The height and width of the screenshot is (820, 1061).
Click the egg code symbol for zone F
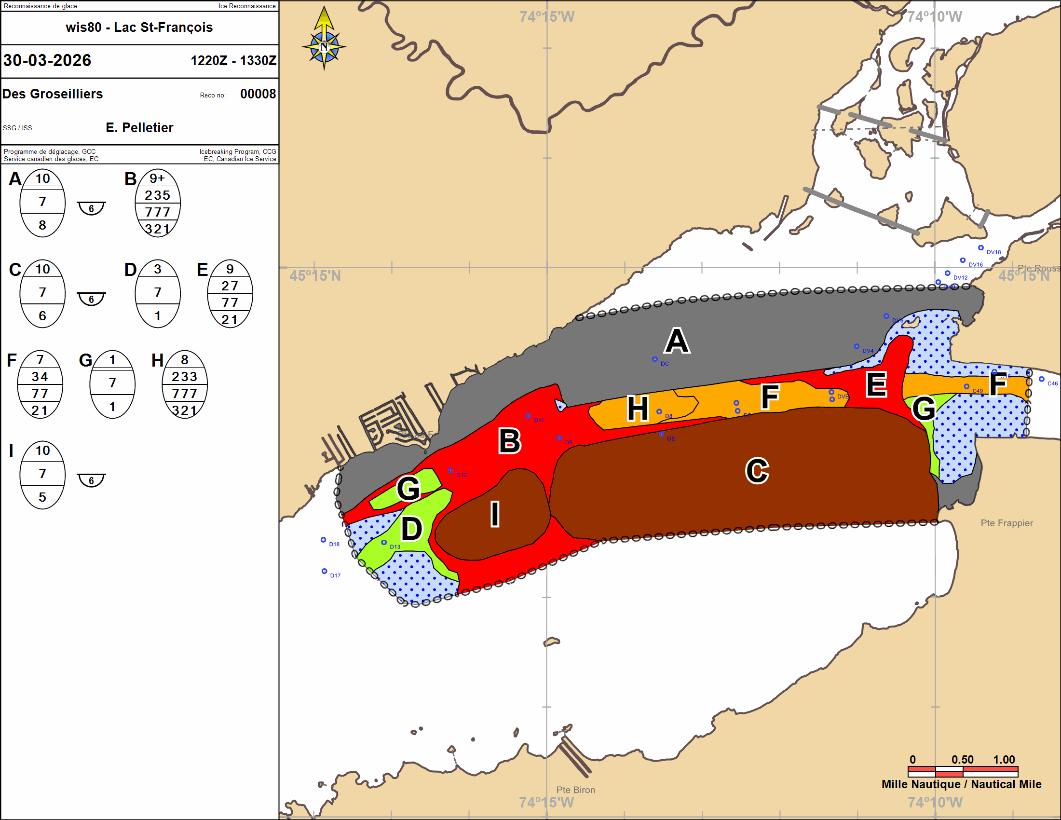tap(40, 385)
